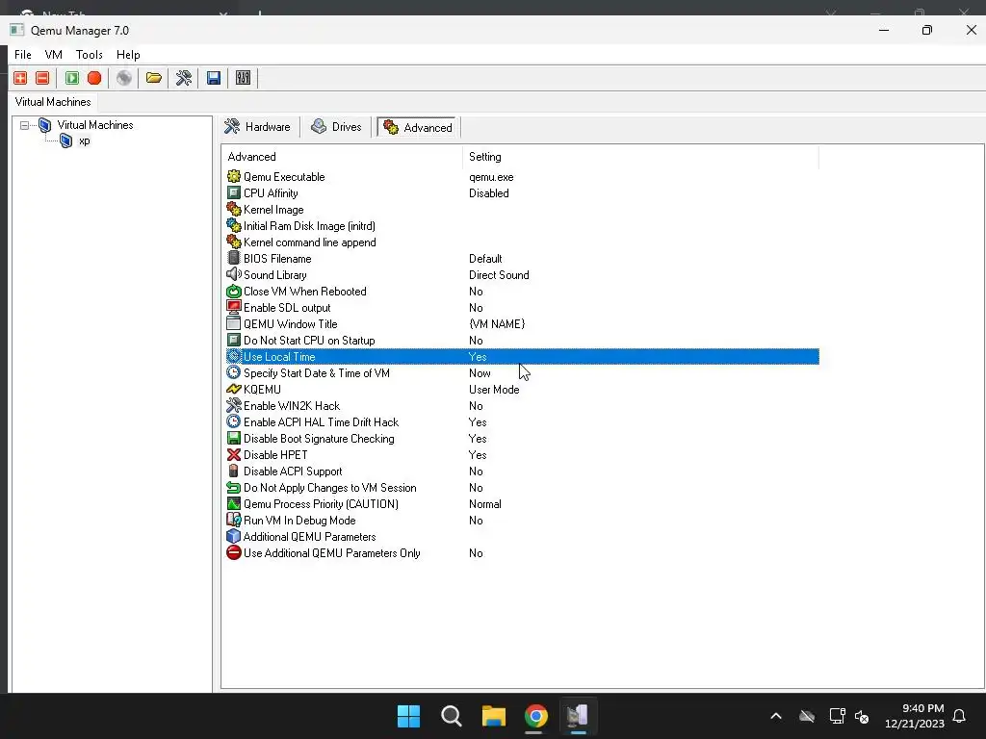Open the Windows Start menu
The width and height of the screenshot is (986, 739).
point(408,716)
